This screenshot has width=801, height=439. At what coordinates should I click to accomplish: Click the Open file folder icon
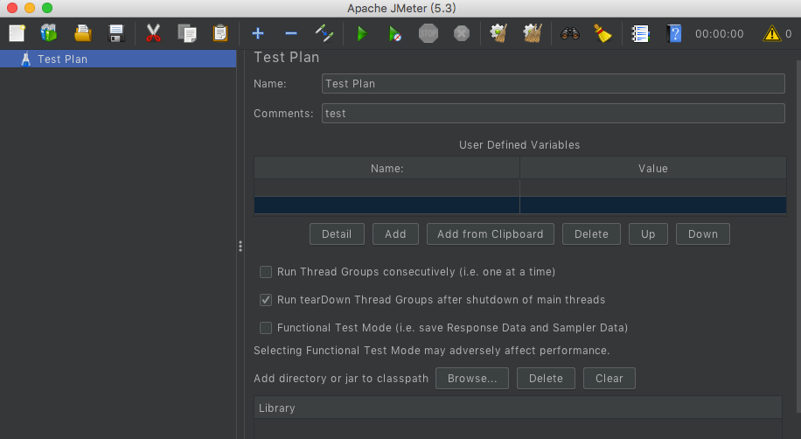coord(82,34)
